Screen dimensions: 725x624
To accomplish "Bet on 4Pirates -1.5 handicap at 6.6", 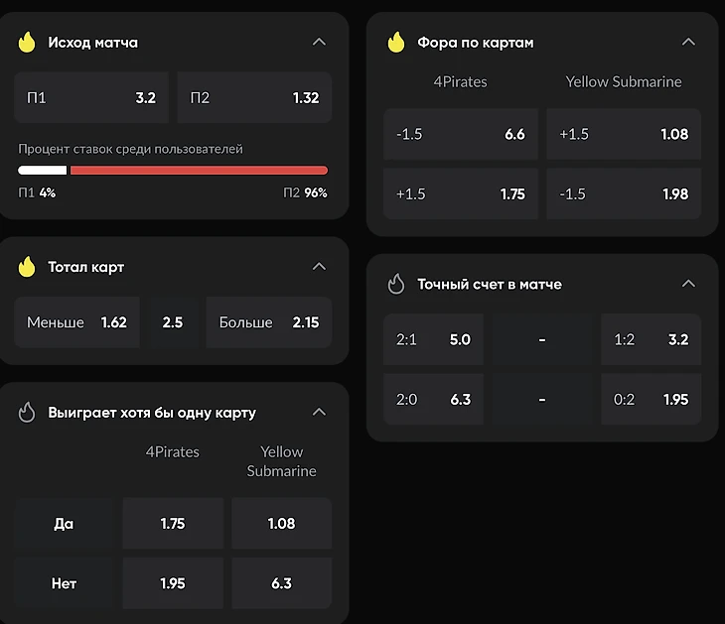I will [460, 134].
